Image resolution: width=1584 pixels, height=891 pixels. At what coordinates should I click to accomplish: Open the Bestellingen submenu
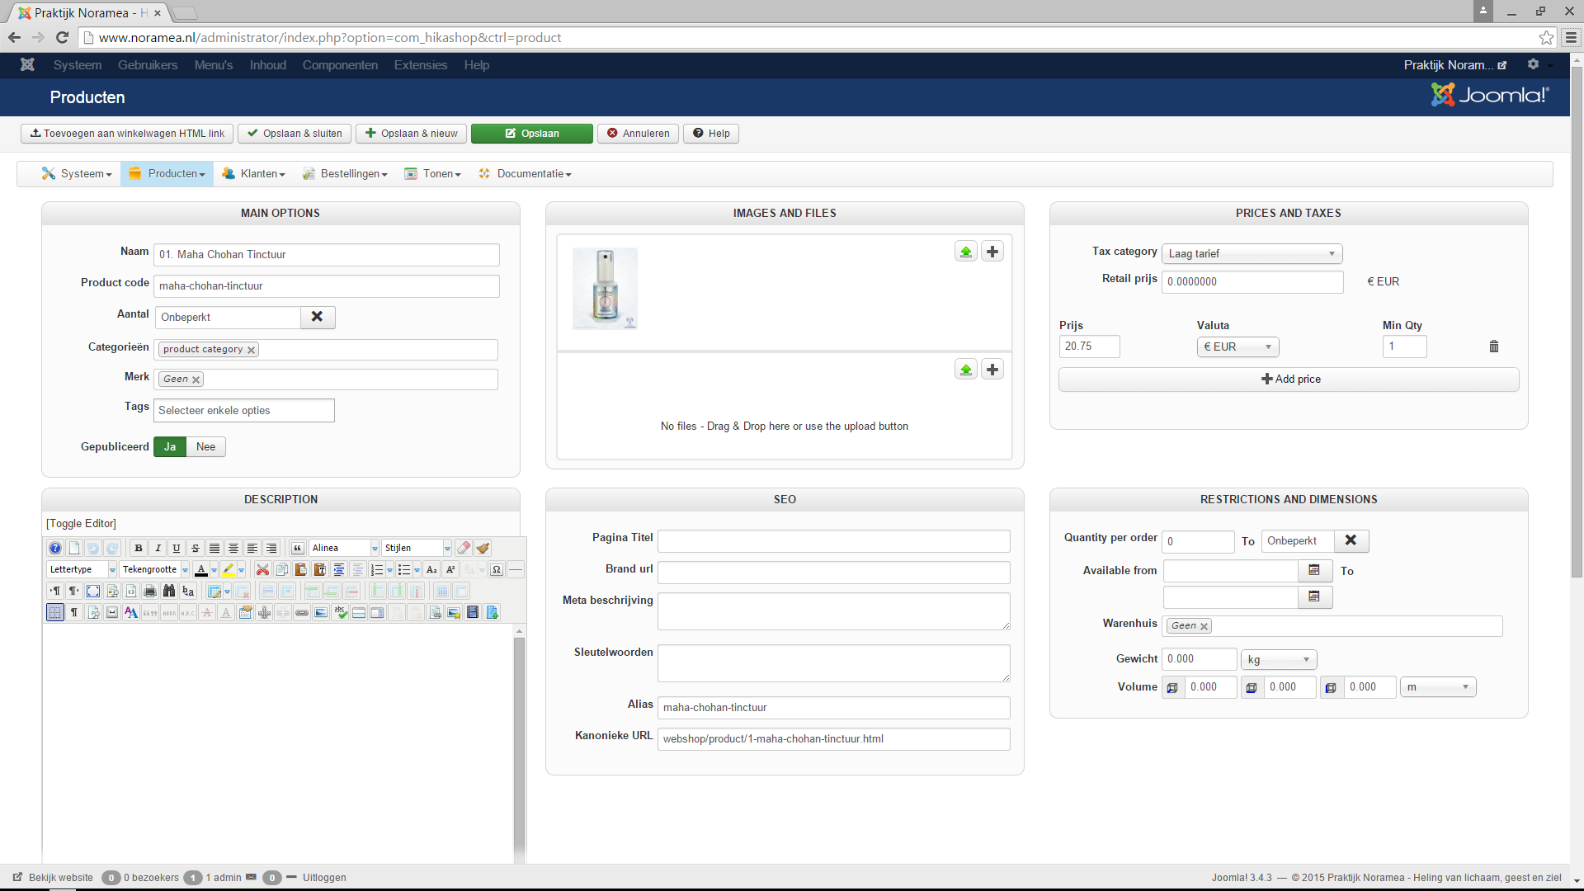click(x=353, y=173)
